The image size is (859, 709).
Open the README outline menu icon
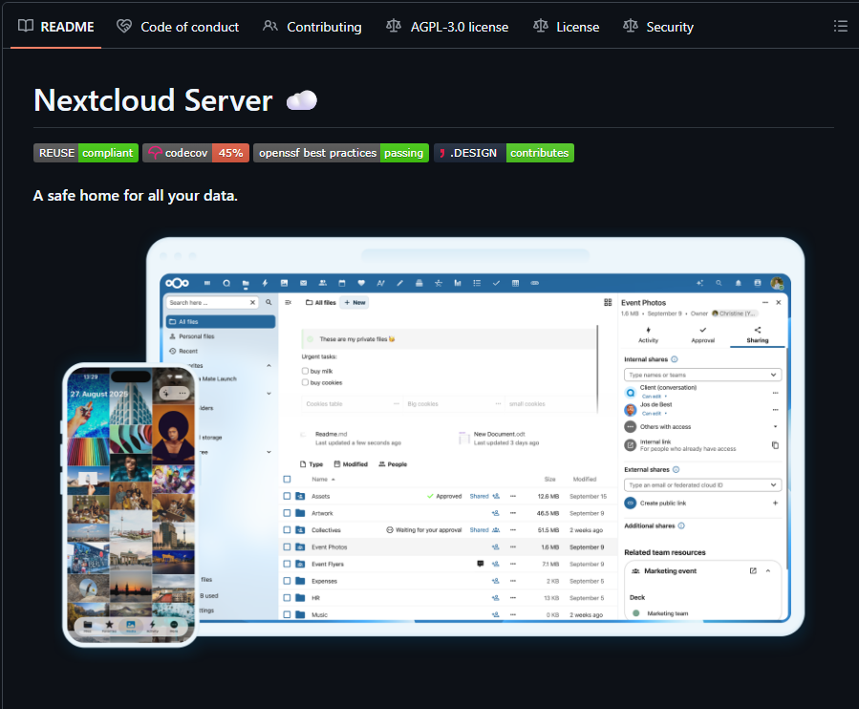coord(841,26)
